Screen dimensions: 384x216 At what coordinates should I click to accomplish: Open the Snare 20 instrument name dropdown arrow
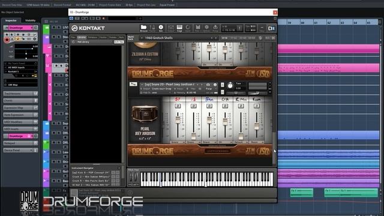pos(142,85)
